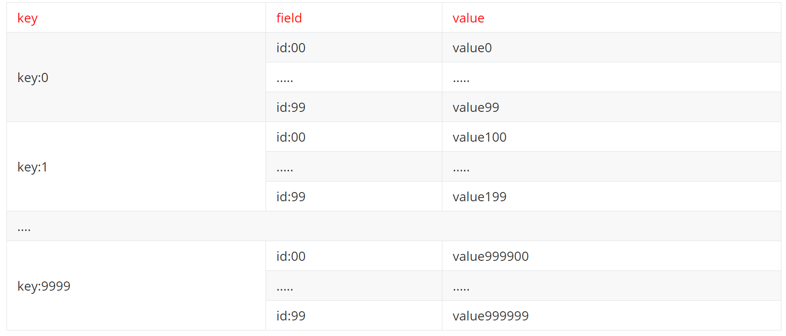The width and height of the screenshot is (786, 336).
Task: Click the value999900 cell
Action: 491,256
